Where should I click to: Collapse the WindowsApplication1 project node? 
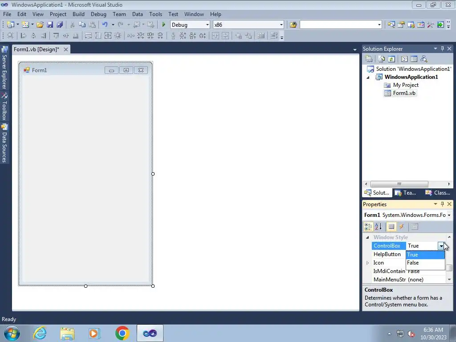coord(368,77)
